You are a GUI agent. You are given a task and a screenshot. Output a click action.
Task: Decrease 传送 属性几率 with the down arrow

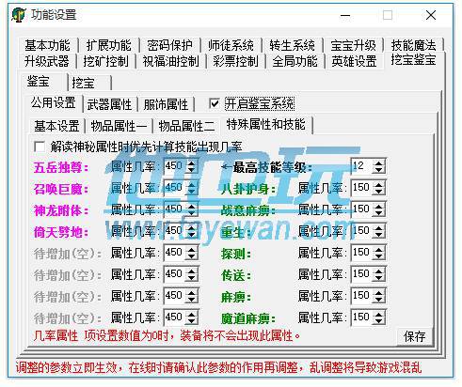[x=378, y=278]
